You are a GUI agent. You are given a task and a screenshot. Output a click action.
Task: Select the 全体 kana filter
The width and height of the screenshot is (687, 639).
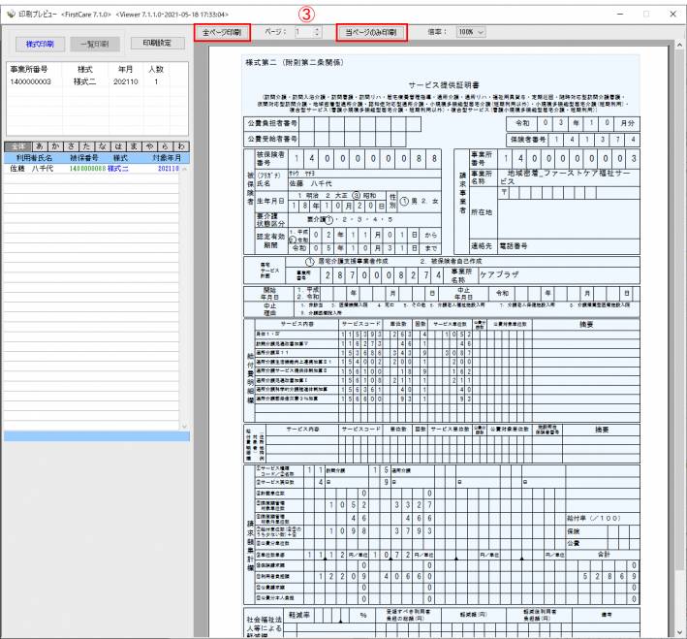pyautogui.click(x=16, y=146)
